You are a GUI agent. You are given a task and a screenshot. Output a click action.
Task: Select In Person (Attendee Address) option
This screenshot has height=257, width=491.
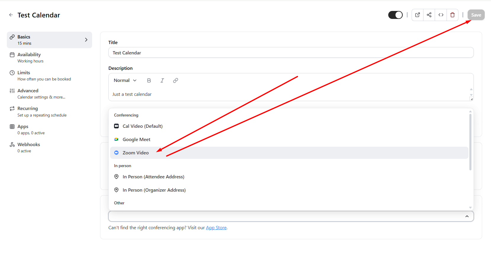pos(289,177)
